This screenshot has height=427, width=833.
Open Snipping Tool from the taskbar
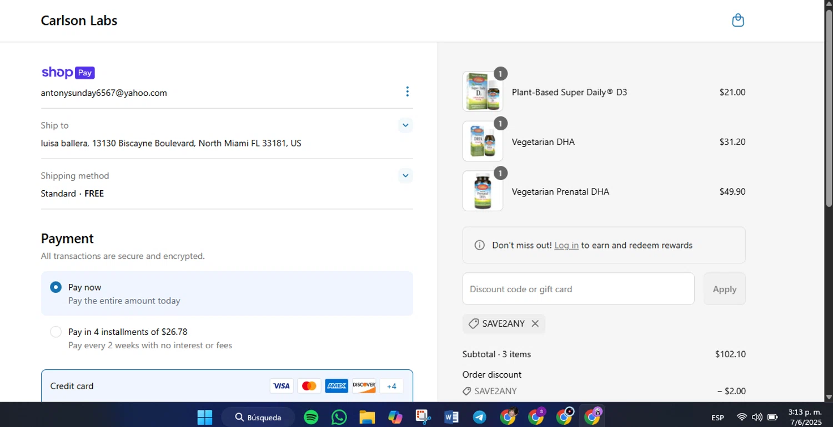pos(423,417)
